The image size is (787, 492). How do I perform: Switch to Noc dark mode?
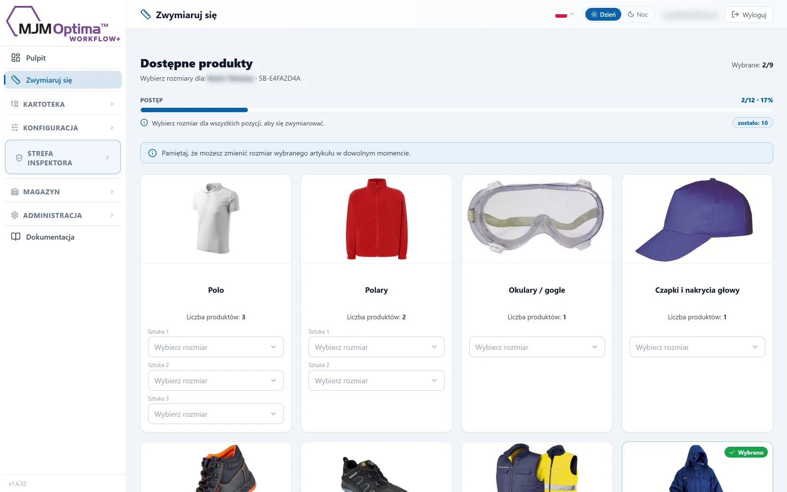[x=638, y=14]
